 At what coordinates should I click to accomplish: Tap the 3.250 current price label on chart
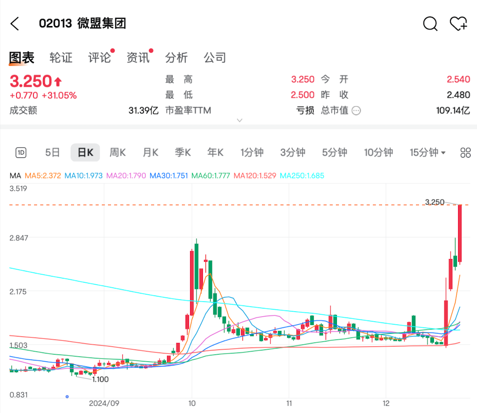(434, 202)
